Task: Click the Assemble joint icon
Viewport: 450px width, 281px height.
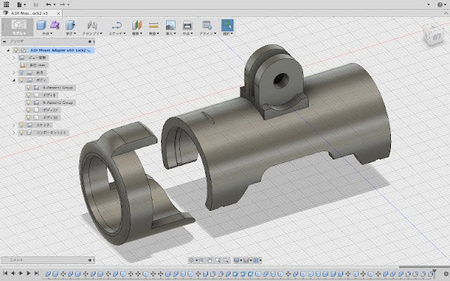Action: pyautogui.click(x=92, y=25)
